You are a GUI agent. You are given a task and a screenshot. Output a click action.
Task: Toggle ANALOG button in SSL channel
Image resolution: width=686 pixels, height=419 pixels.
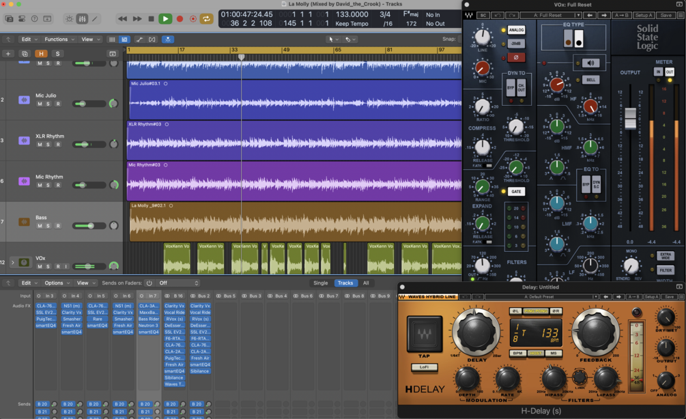click(516, 30)
